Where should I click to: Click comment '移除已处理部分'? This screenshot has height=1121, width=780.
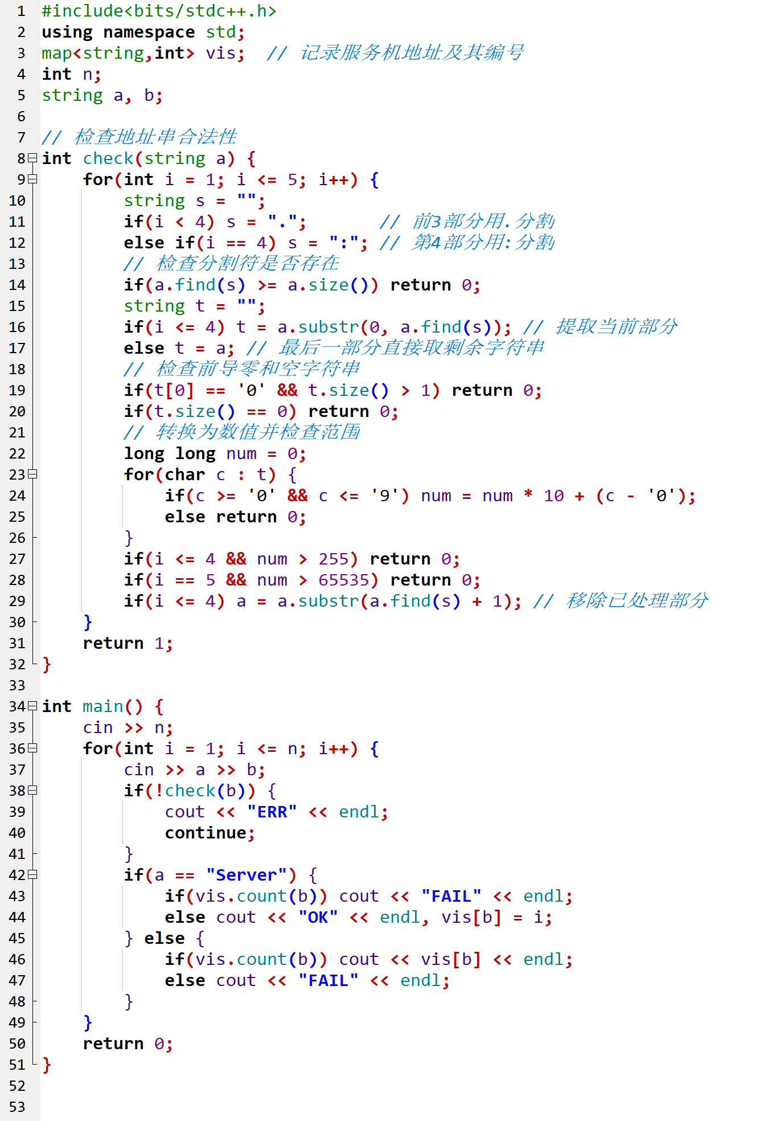click(x=637, y=600)
